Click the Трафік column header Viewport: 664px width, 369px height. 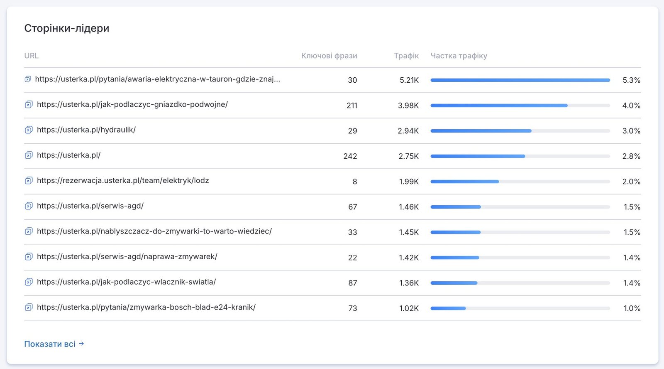tap(406, 56)
